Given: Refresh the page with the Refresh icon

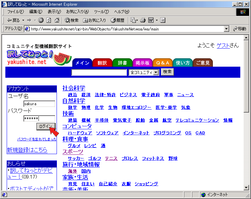Looking at the screenshot, I should [x=49, y=20].
